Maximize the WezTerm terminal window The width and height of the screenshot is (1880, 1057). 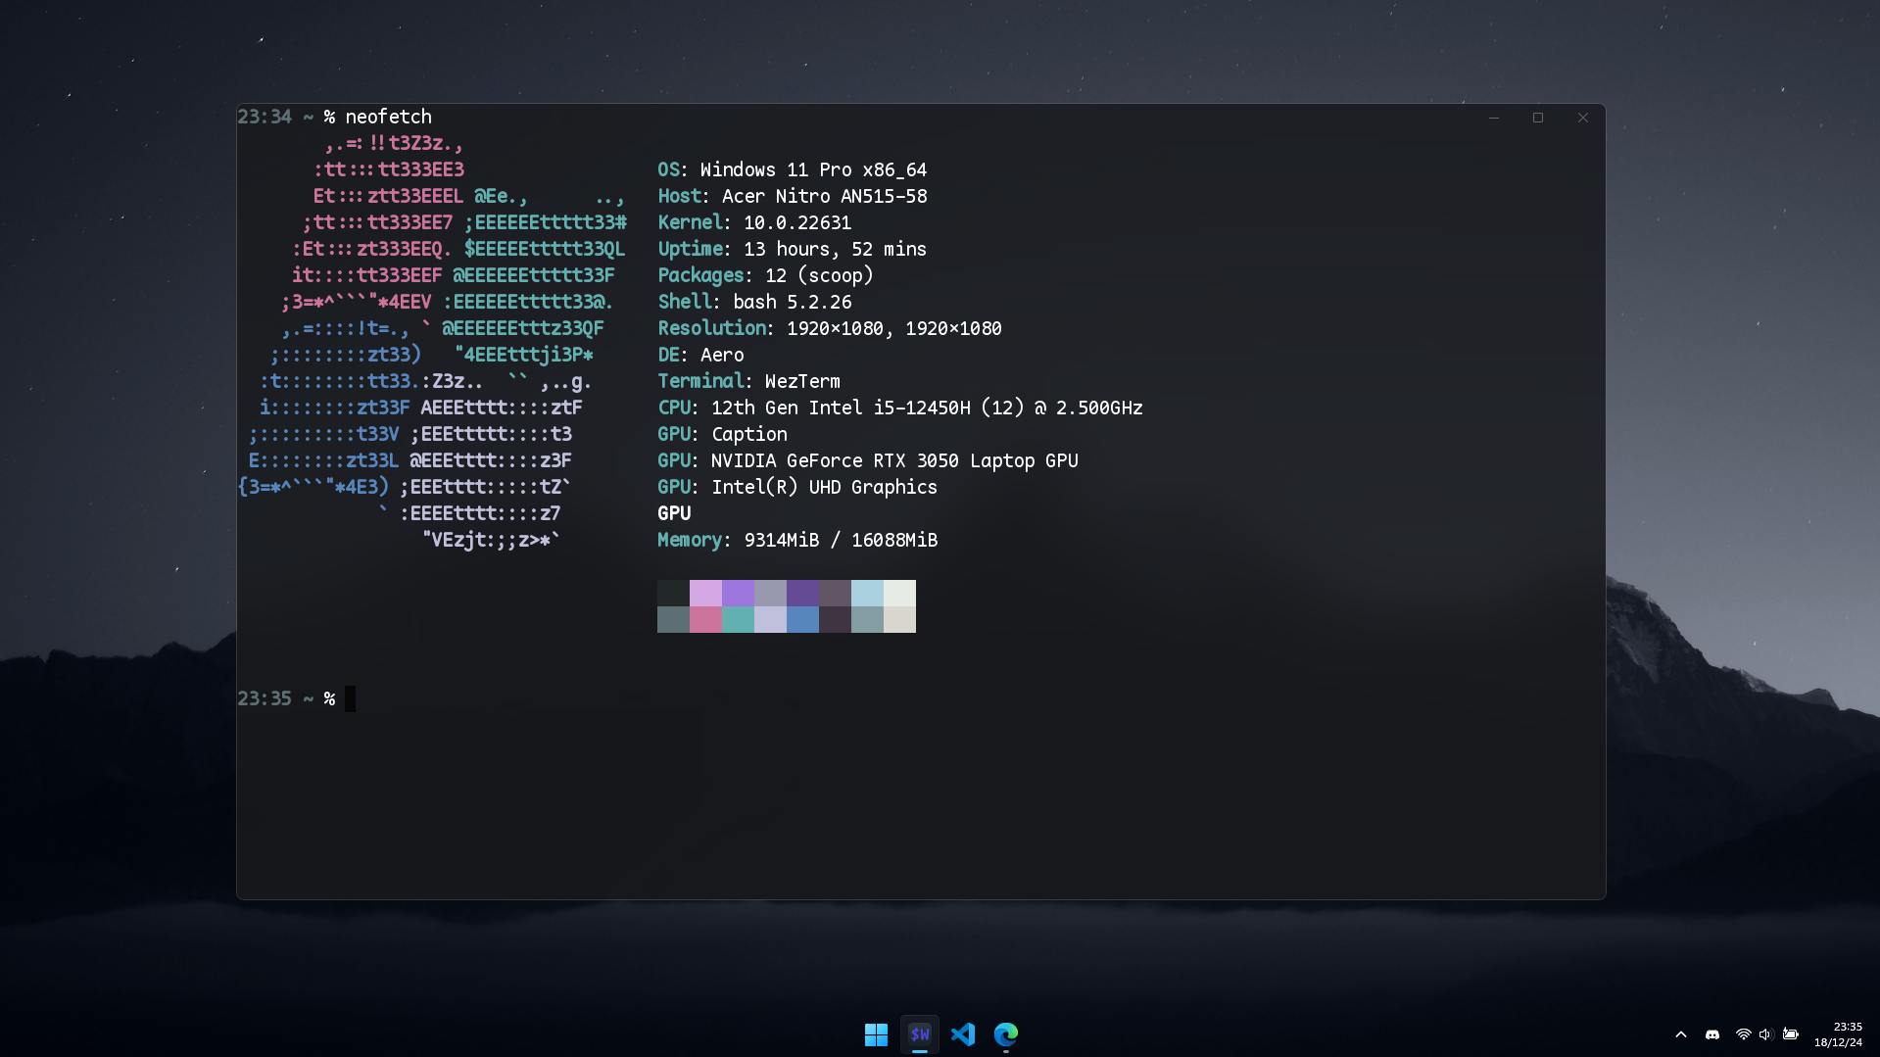click(1538, 118)
